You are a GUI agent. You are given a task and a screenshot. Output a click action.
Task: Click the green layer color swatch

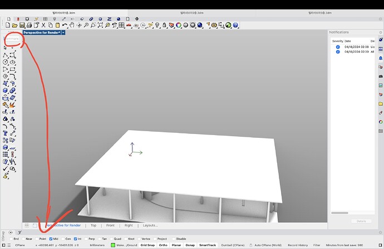(x=113, y=245)
